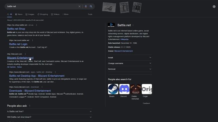This screenshot has width=218, height=122.
Task: Open the Steam related search icon
Action: point(113,89)
